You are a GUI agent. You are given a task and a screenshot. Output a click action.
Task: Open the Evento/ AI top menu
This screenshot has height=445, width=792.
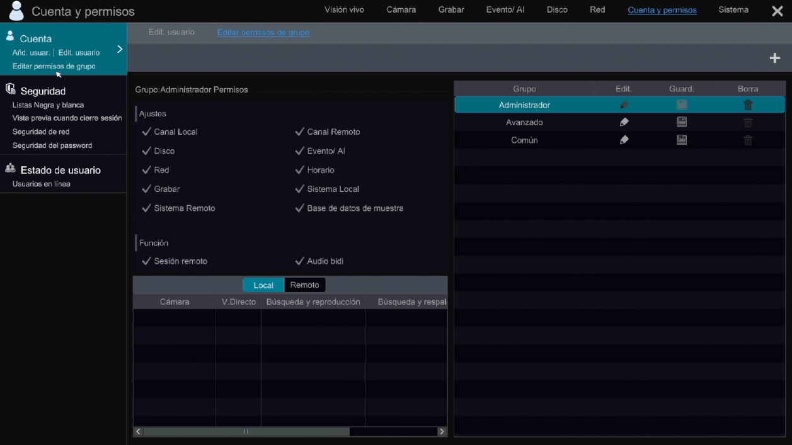pos(505,10)
